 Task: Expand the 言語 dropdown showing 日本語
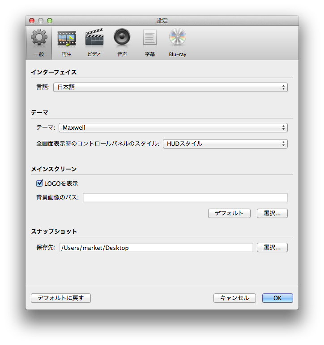point(170,87)
